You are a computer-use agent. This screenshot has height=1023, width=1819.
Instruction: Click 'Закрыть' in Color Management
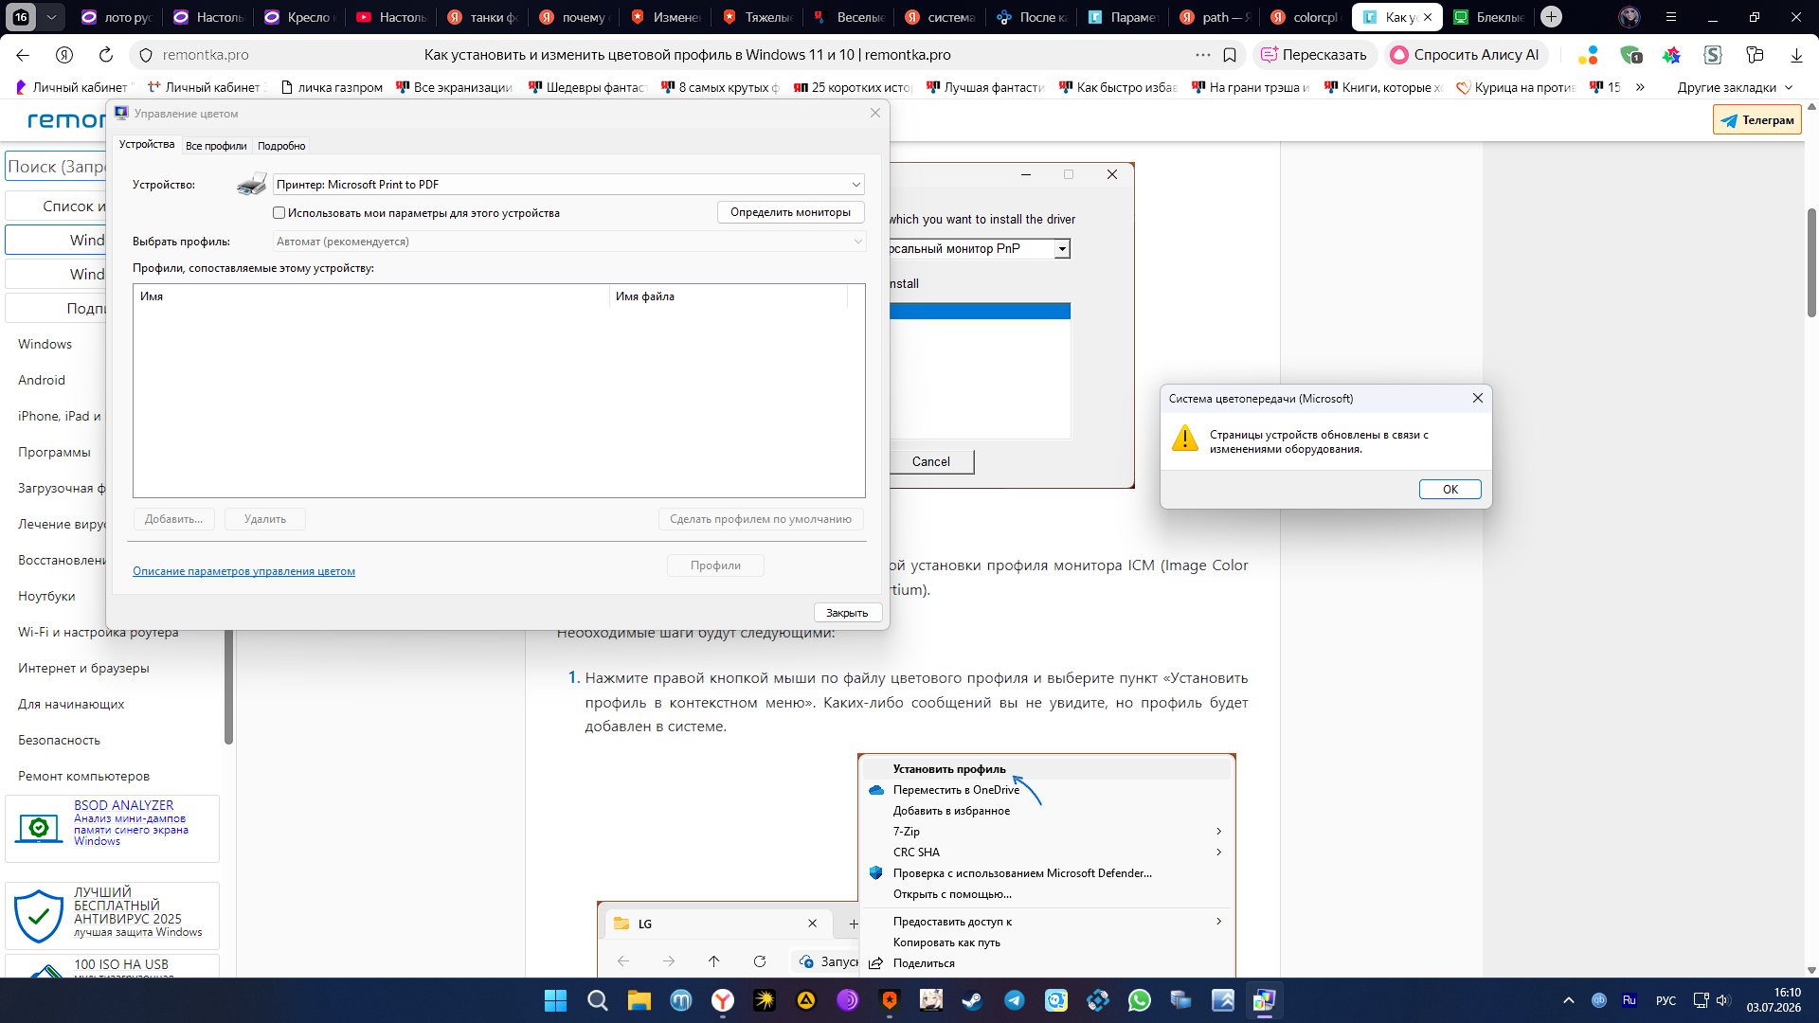pos(847,613)
